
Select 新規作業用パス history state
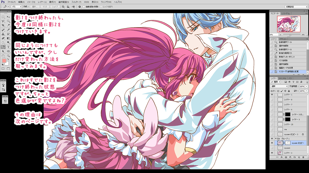tap(286, 53)
